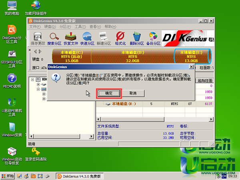The image size is (240, 180).
Task: Select the 本地磁盘(E:) partition bar
Action: [192, 56]
